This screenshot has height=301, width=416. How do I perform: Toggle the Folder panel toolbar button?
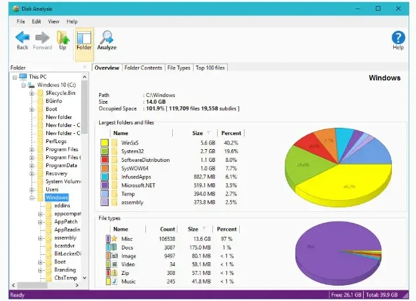pos(84,41)
